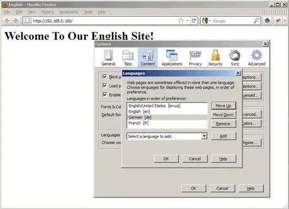Select German [de] in language list

point(167,117)
